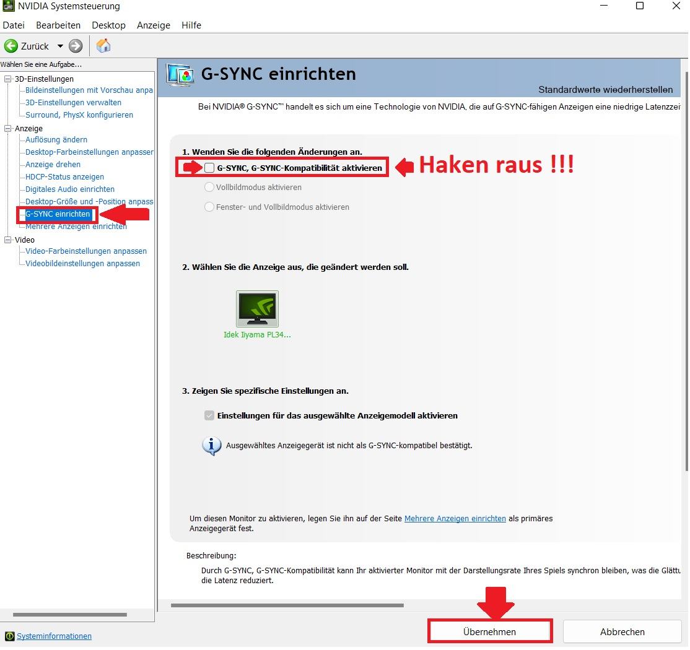Open Desktop-Größe und -Position anpassen

click(x=89, y=201)
